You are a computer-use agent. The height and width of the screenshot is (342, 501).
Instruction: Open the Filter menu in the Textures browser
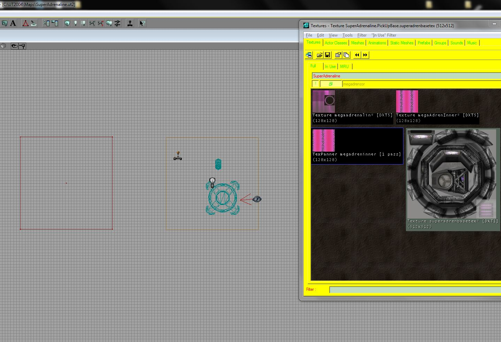coord(362,35)
